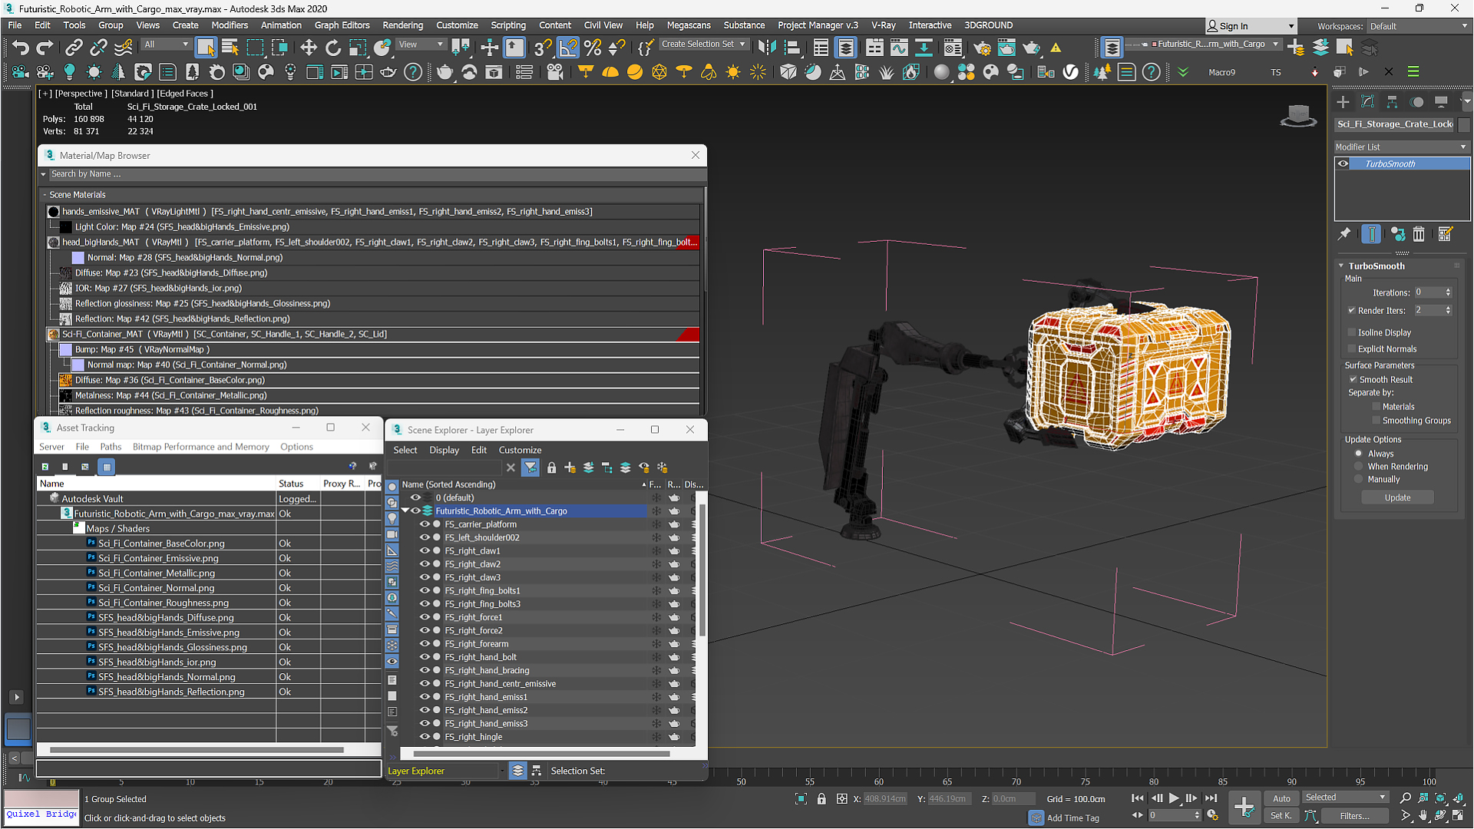
Task: Click the time slider at frame 0
Action: 52,782
